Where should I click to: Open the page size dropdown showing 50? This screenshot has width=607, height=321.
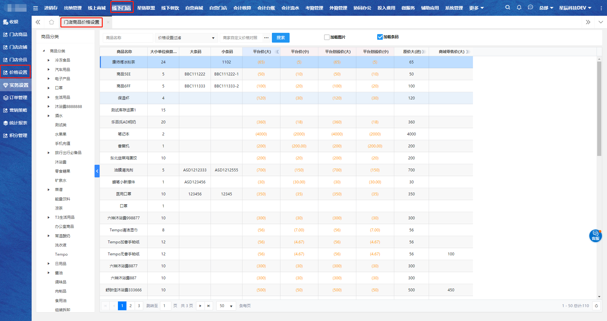coord(226,306)
